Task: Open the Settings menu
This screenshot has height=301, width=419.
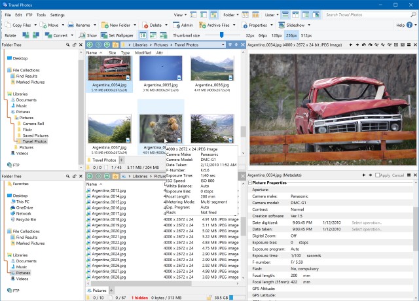Action: click(x=58, y=15)
